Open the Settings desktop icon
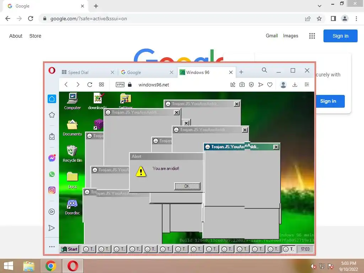This screenshot has width=364, height=273. coord(125,101)
